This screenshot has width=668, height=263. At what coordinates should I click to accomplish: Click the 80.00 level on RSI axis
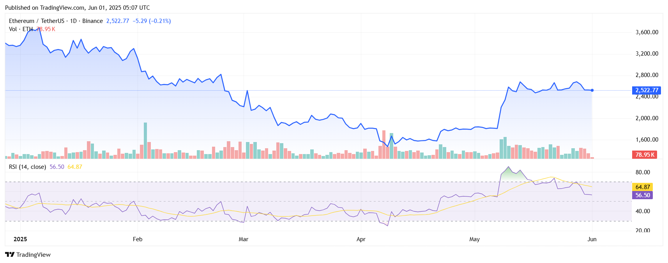coord(643,172)
